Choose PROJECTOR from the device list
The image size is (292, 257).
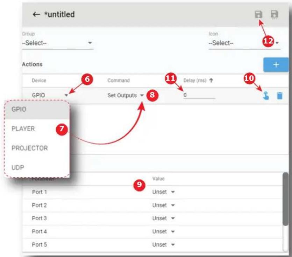(37, 148)
